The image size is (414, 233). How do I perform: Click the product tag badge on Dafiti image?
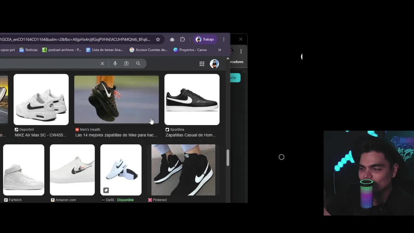[x=106, y=190]
